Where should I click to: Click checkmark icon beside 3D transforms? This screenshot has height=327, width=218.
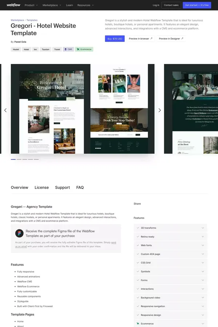[138, 228]
